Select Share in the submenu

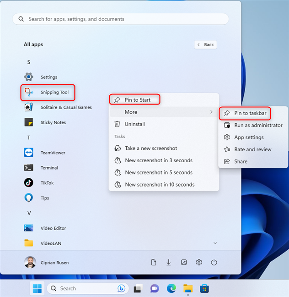253,161
